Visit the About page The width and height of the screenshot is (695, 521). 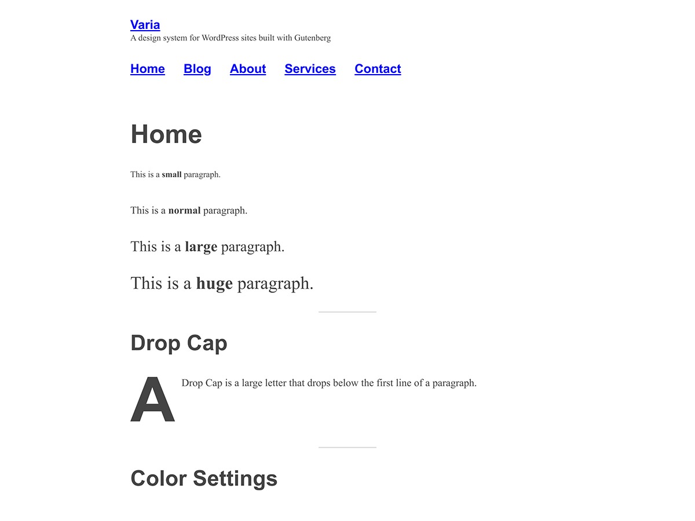tap(247, 69)
